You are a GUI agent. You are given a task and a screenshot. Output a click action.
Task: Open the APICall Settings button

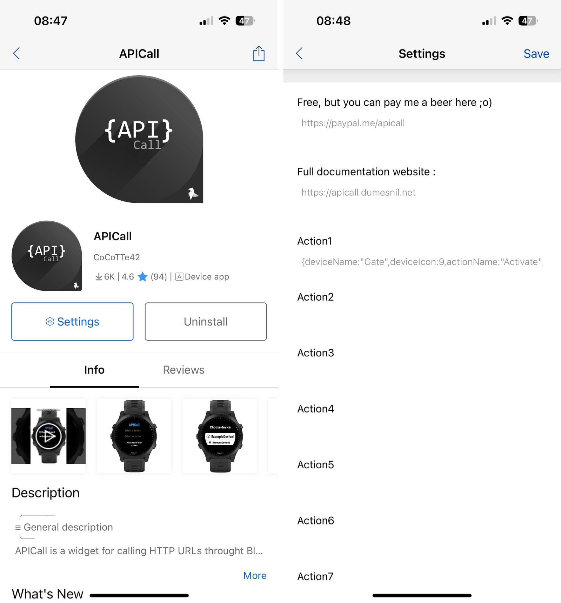coord(72,321)
